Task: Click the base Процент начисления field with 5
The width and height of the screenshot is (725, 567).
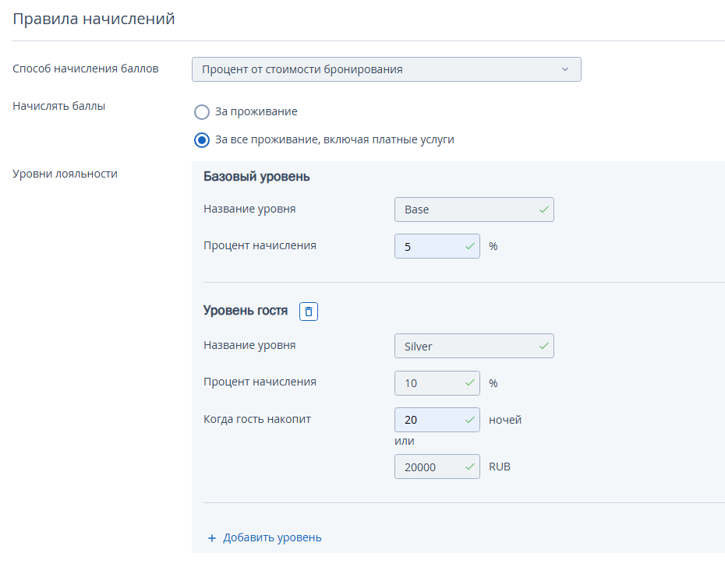Action: tap(437, 246)
